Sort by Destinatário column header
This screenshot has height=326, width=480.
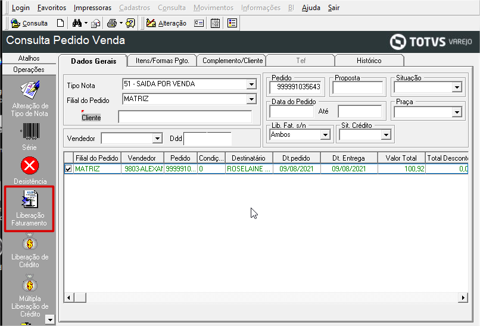pyautogui.click(x=249, y=158)
